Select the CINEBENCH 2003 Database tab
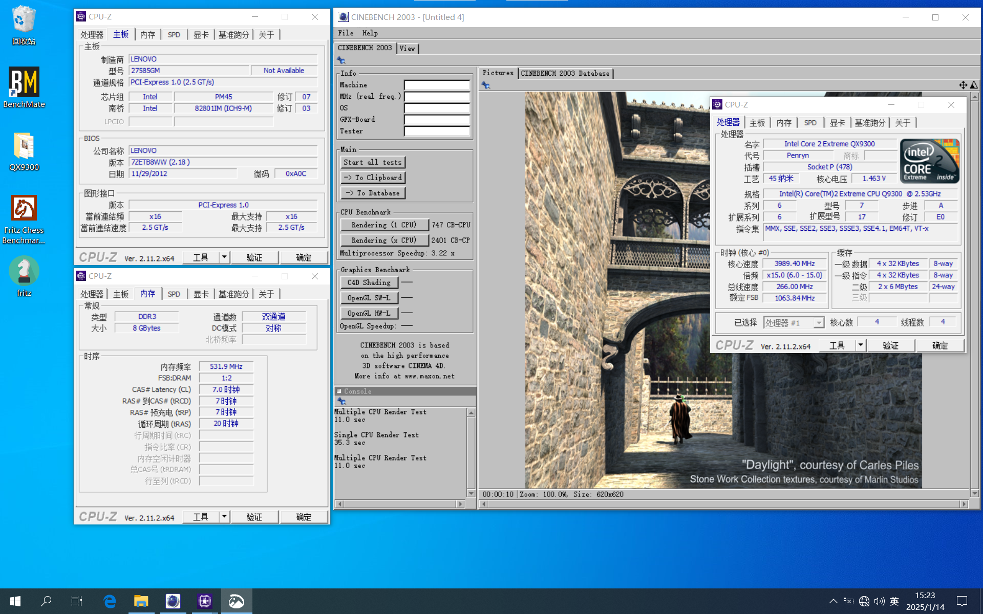 click(565, 73)
